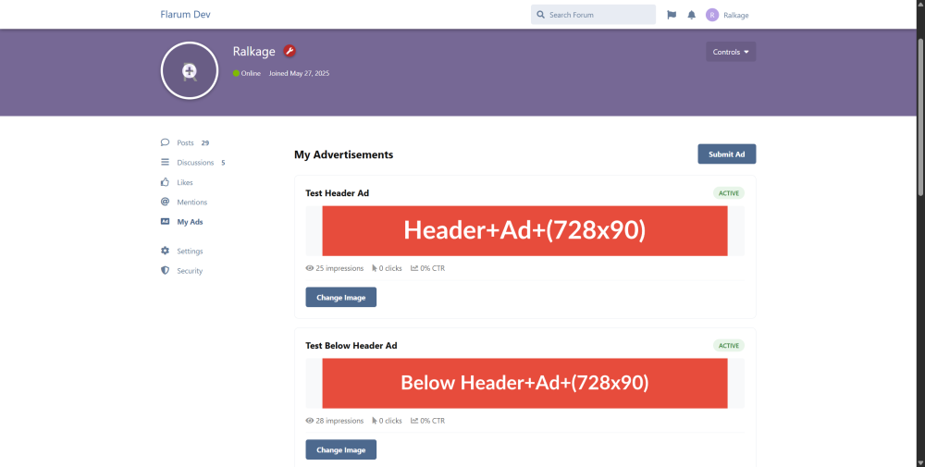Click the chart icon in Test Header Ad stats
Screen dimensions: 925x467
[414, 268]
